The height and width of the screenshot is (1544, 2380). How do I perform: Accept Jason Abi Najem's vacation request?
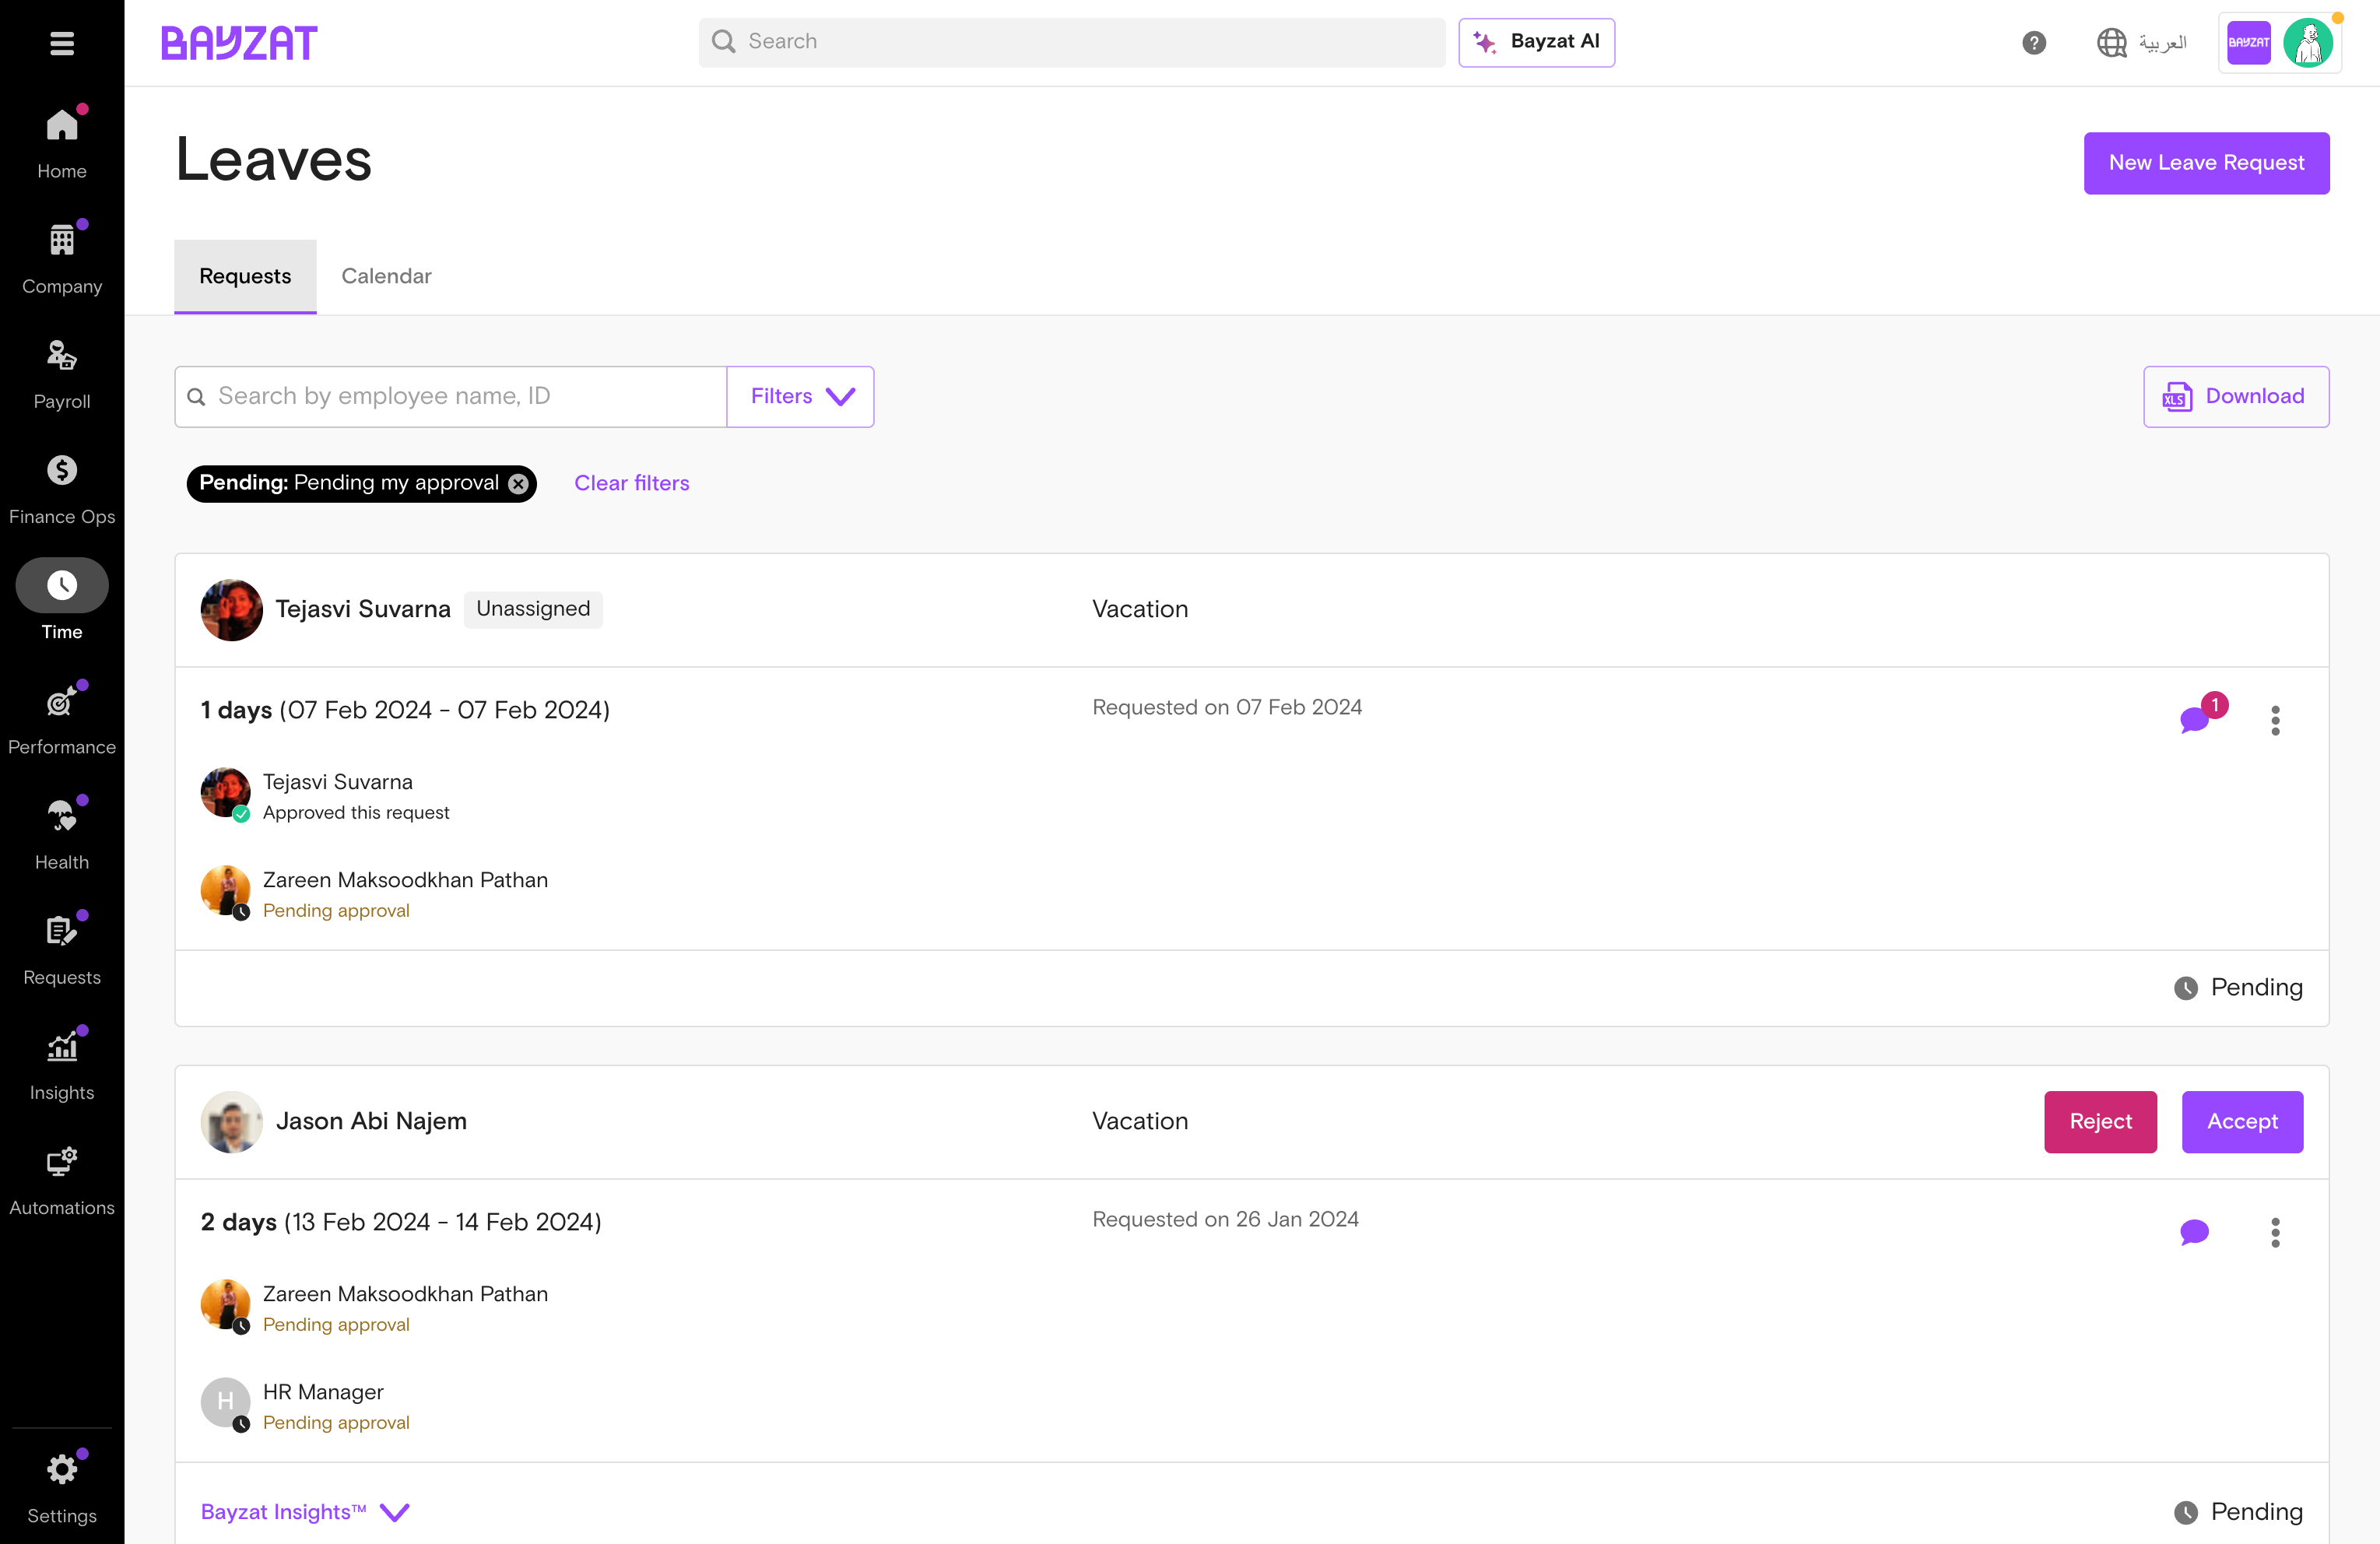click(2242, 1122)
